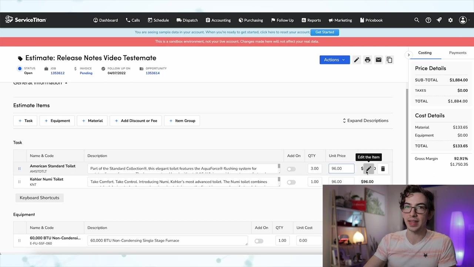Click the Pending invoice link
The image size is (474, 267).
86,73
